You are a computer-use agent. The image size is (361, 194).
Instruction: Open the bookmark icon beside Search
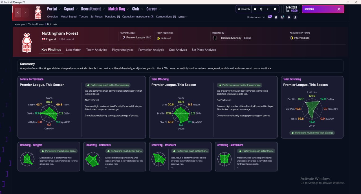pos(255,9)
